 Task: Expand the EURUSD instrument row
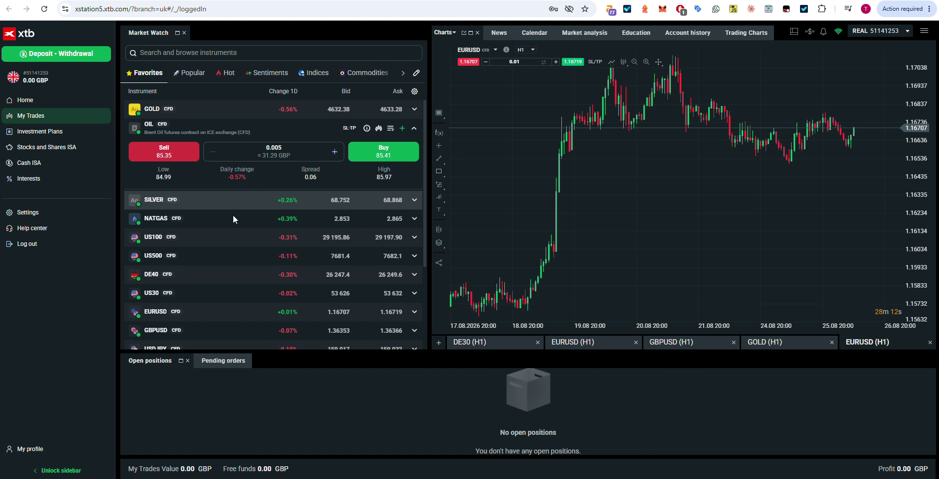(414, 312)
